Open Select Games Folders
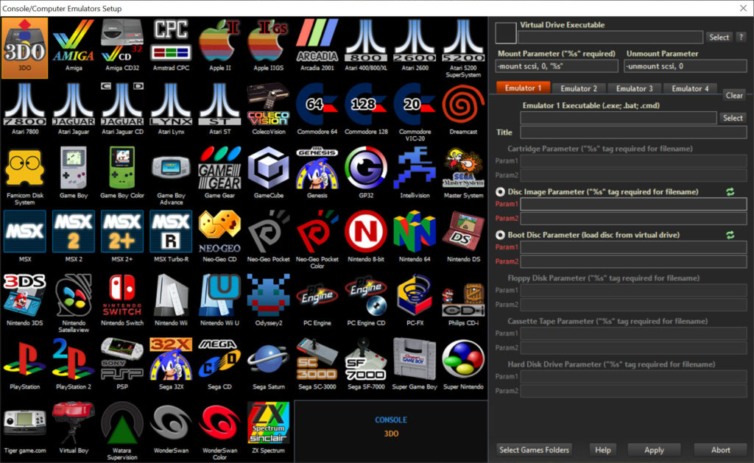The width and height of the screenshot is (754, 463). coord(534,450)
